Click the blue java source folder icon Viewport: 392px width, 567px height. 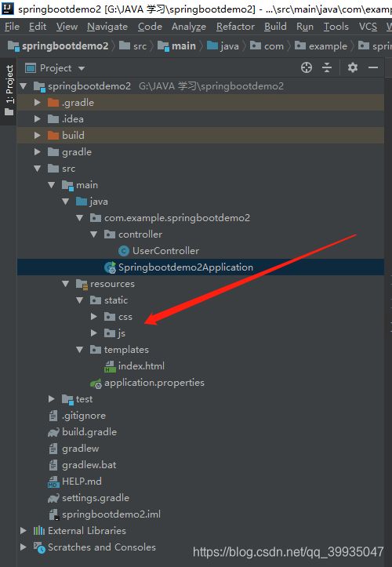(82, 202)
